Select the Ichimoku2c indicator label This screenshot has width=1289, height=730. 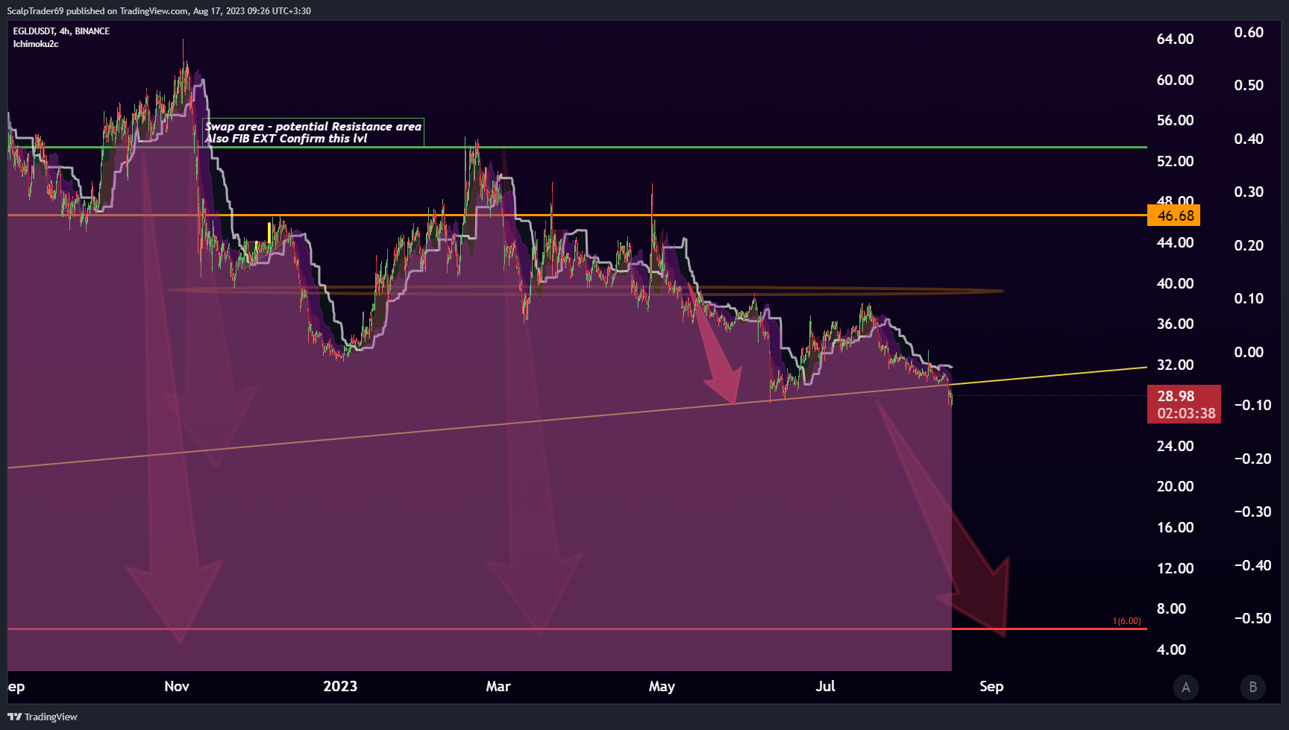tap(36, 44)
